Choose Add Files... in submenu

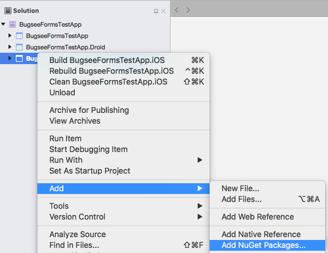[x=267, y=199]
